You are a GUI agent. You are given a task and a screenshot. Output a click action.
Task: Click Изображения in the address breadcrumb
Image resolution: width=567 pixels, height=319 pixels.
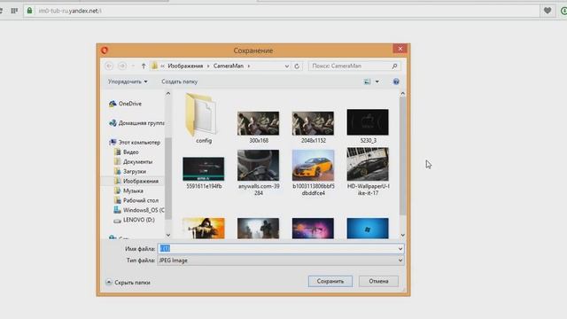tap(185, 66)
